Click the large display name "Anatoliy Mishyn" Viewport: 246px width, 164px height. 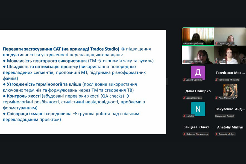coord(230,127)
